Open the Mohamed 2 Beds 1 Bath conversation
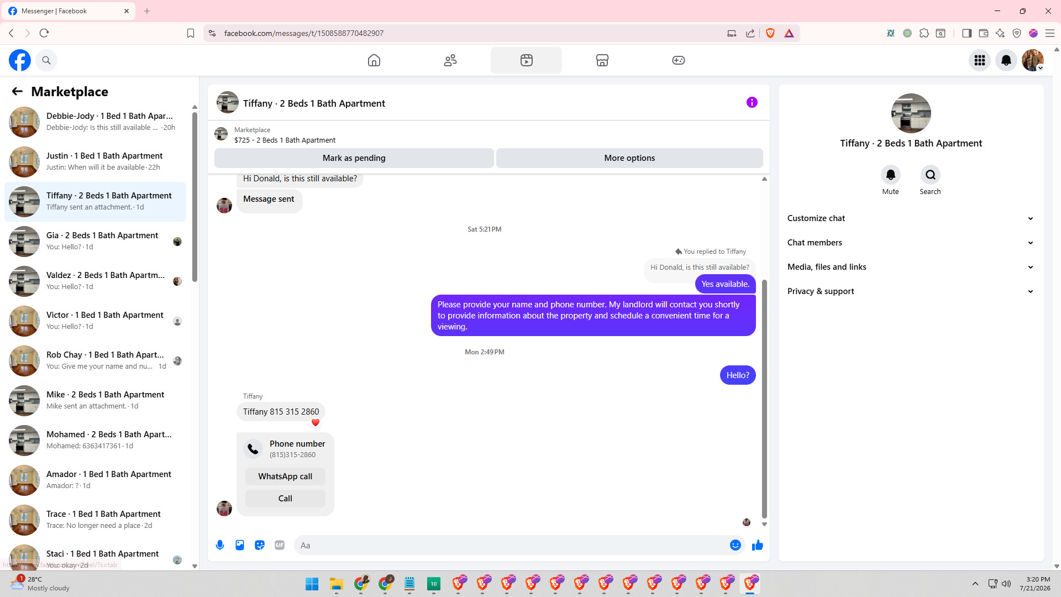The image size is (1061, 597). (95, 441)
